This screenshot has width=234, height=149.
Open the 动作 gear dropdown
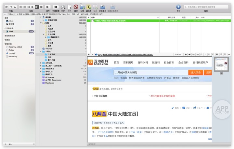point(47,7)
